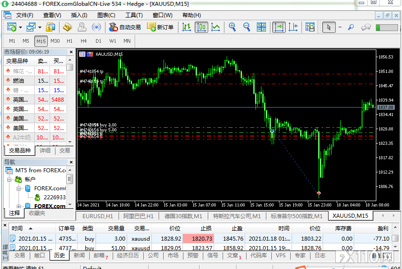Collapse the FOREX.com account subnode

[x=18, y=188]
